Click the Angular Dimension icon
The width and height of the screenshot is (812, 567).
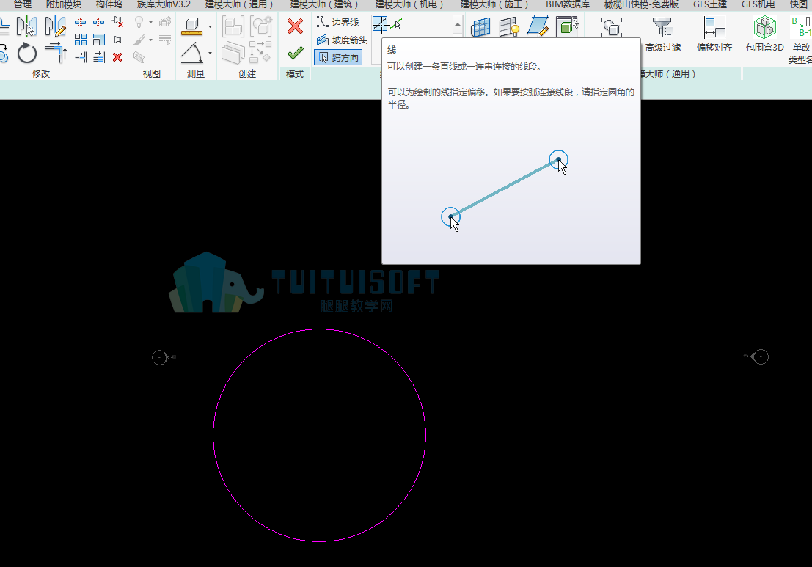191,54
